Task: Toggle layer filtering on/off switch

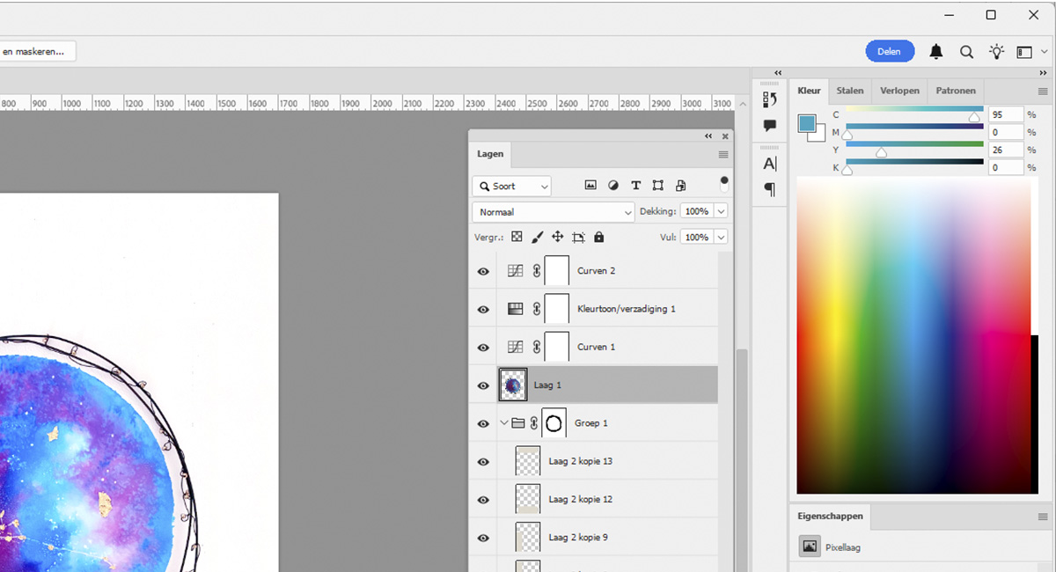Action: tap(724, 184)
